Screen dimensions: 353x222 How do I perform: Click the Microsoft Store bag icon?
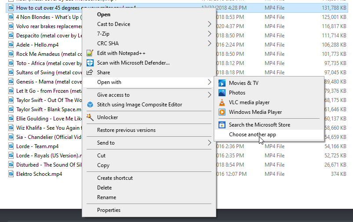click(222, 125)
